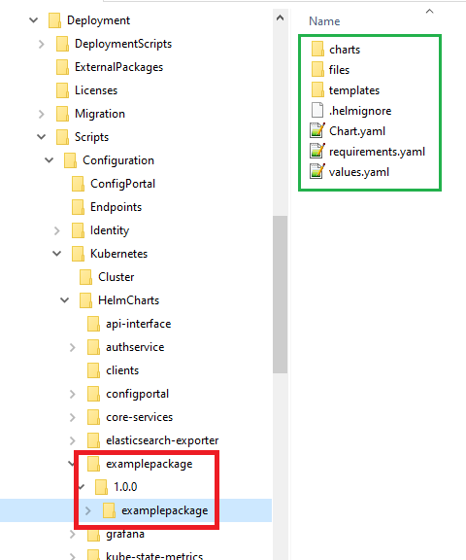Select the requirements.yaml file icon
466x560 pixels.
(x=317, y=151)
